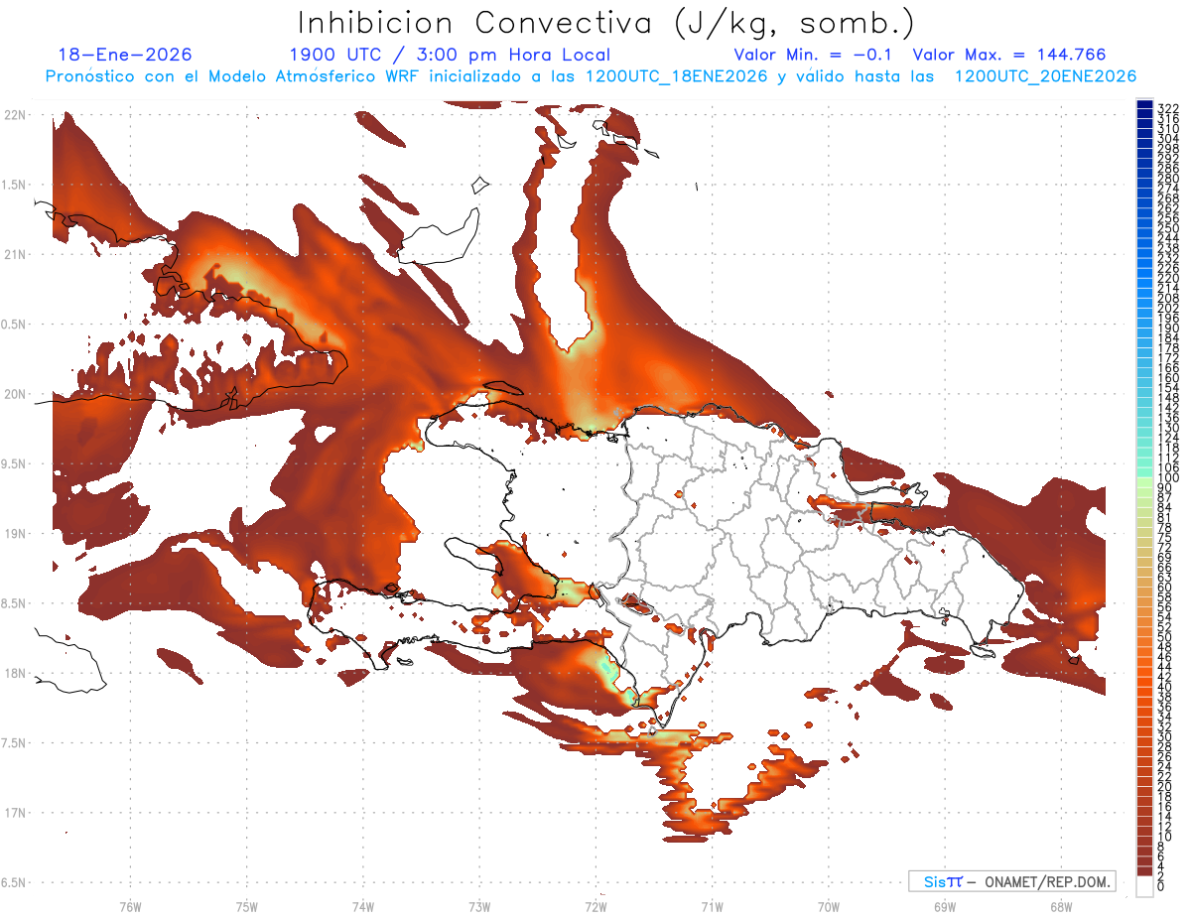1191x920 pixels.
Task: Click the "Pronóstico con el Modelo Atmosférico WRF" line
Action: pyautogui.click(x=591, y=76)
